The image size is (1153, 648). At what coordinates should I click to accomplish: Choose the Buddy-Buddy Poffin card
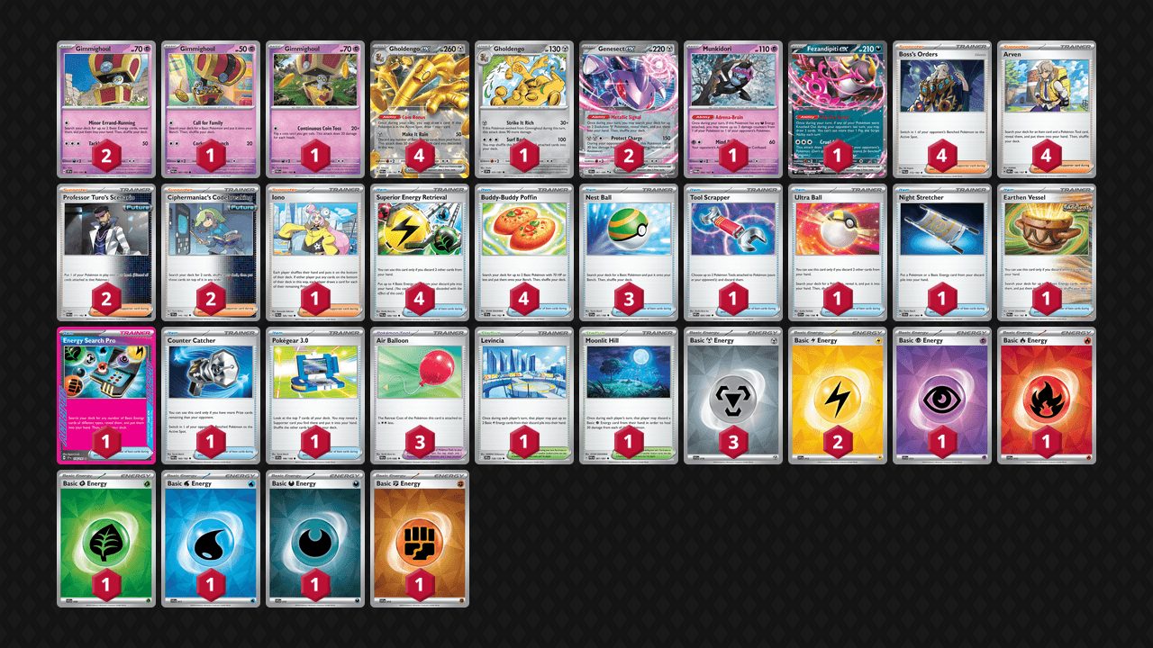coord(524,253)
